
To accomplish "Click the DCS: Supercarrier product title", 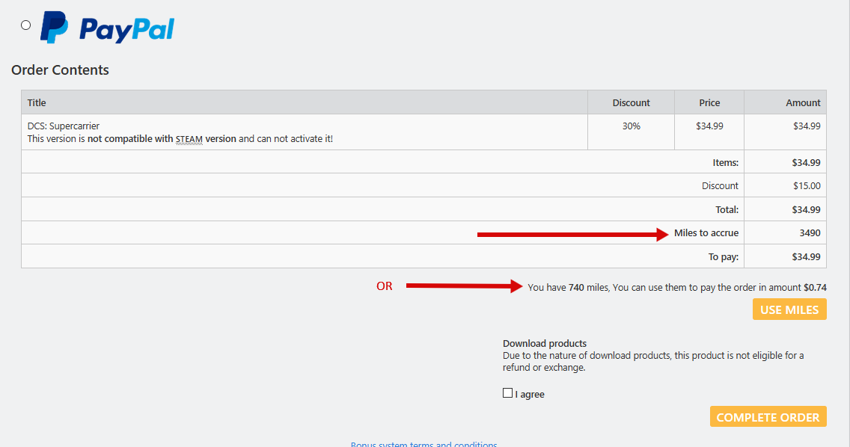I will tap(64, 126).
